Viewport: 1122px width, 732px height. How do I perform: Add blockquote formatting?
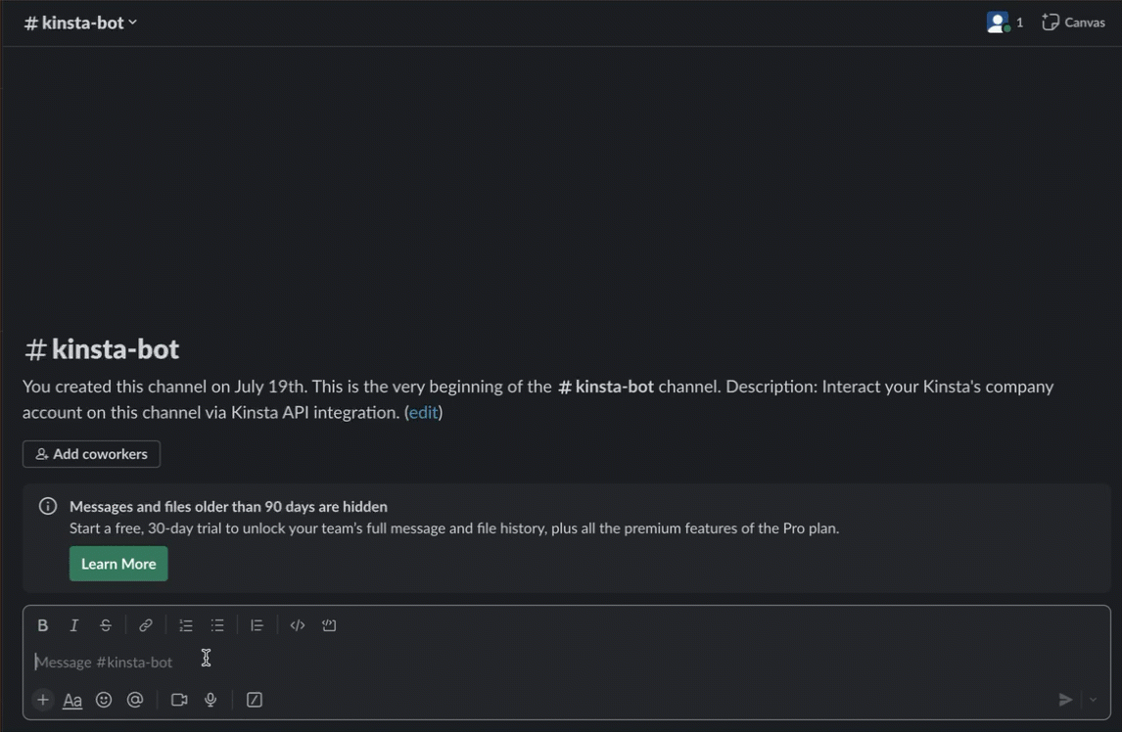tap(257, 625)
